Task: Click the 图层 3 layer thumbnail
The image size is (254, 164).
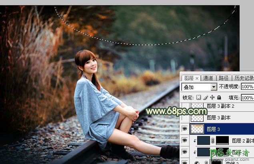Action: (x=197, y=129)
